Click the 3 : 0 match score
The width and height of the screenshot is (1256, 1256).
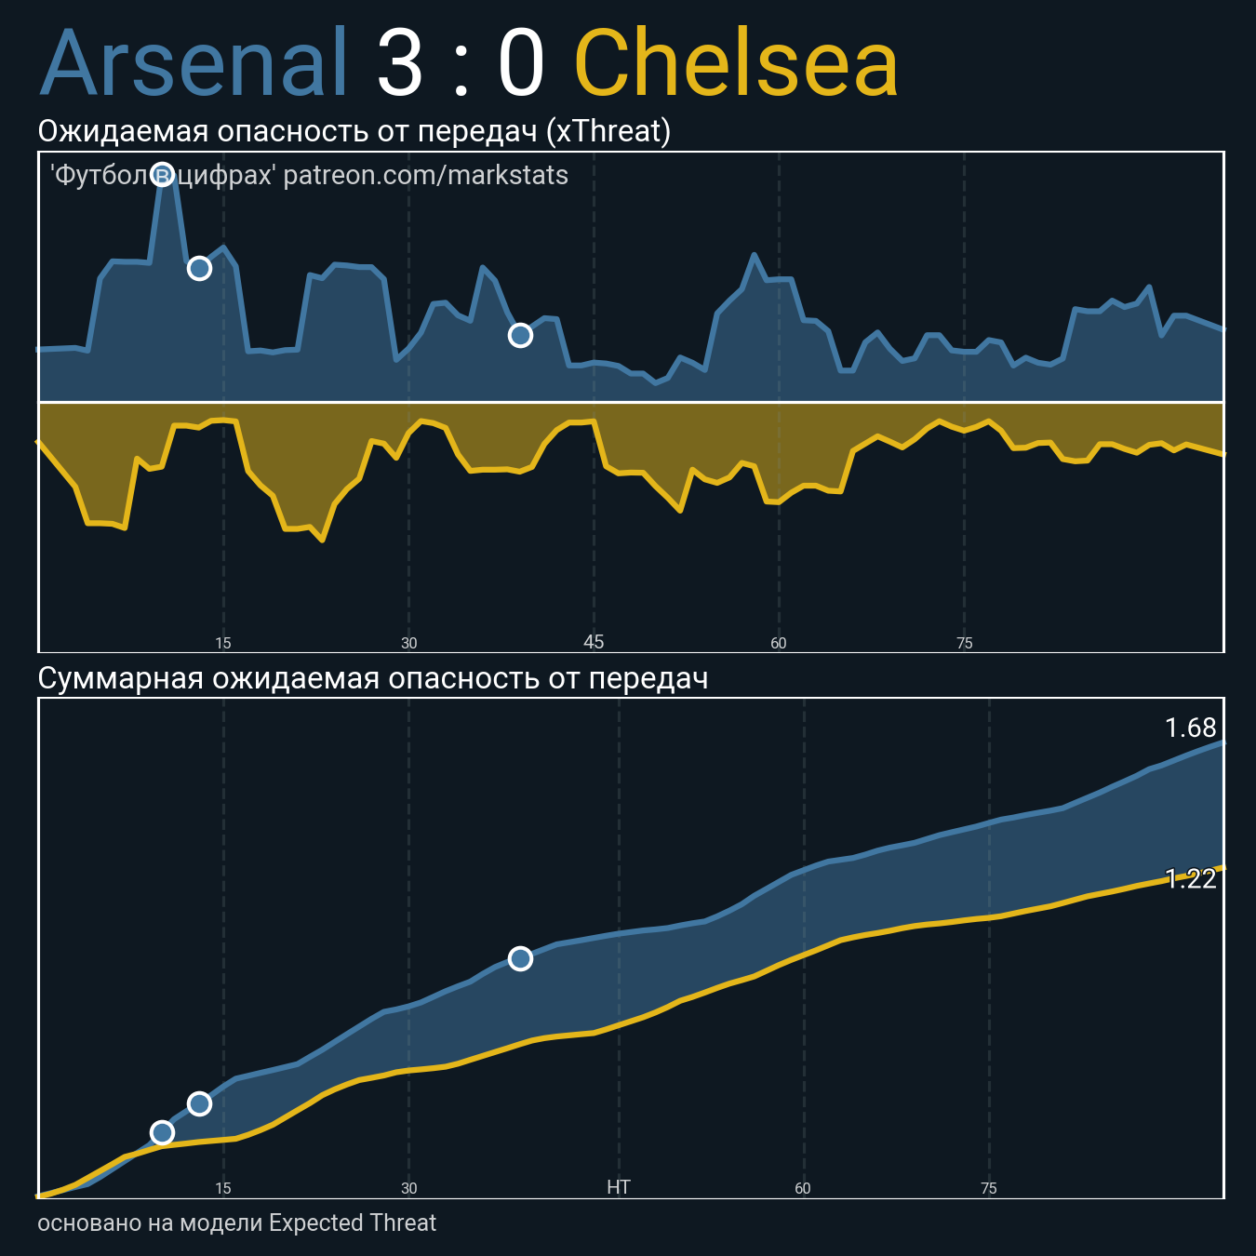click(x=461, y=65)
